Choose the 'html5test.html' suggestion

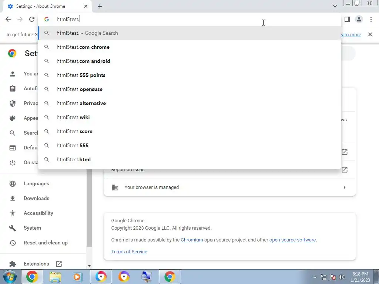(189, 159)
